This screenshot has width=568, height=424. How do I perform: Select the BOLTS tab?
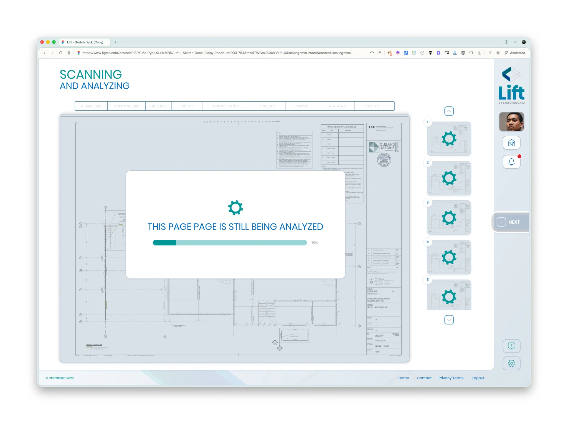point(187,106)
